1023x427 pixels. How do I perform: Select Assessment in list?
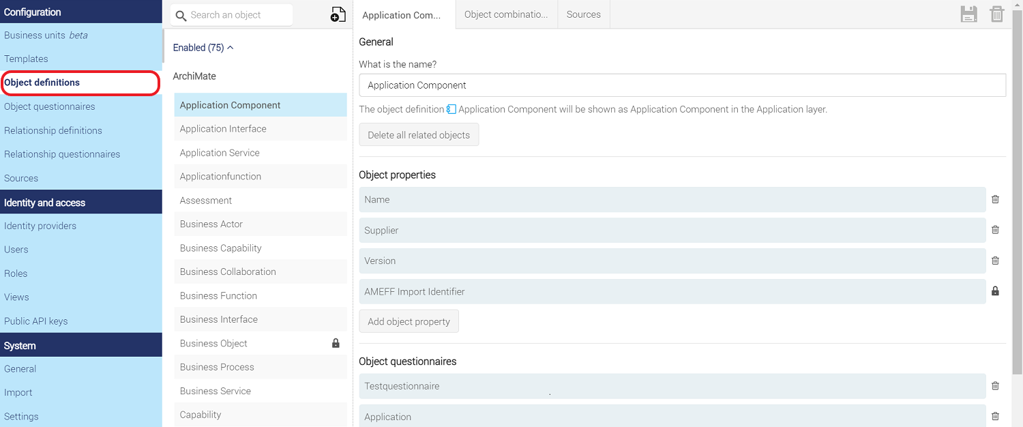pos(261,201)
